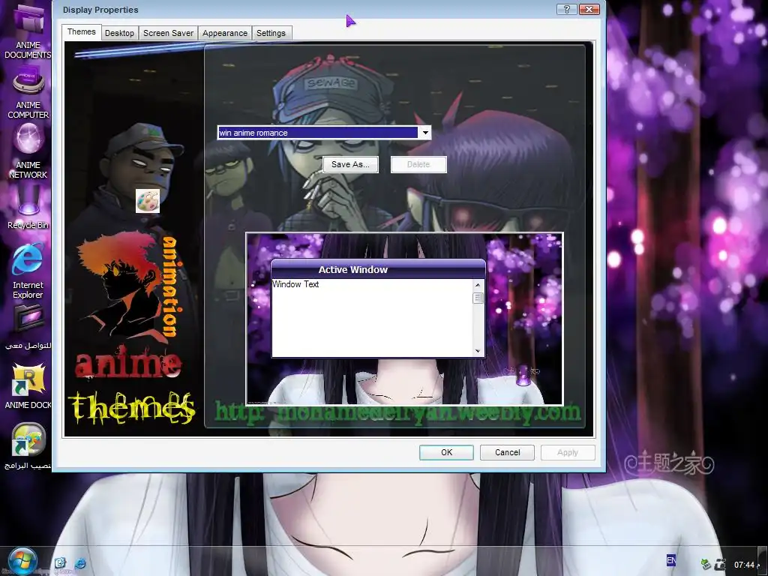Click the preview scrollbar down arrow

pyautogui.click(x=478, y=351)
